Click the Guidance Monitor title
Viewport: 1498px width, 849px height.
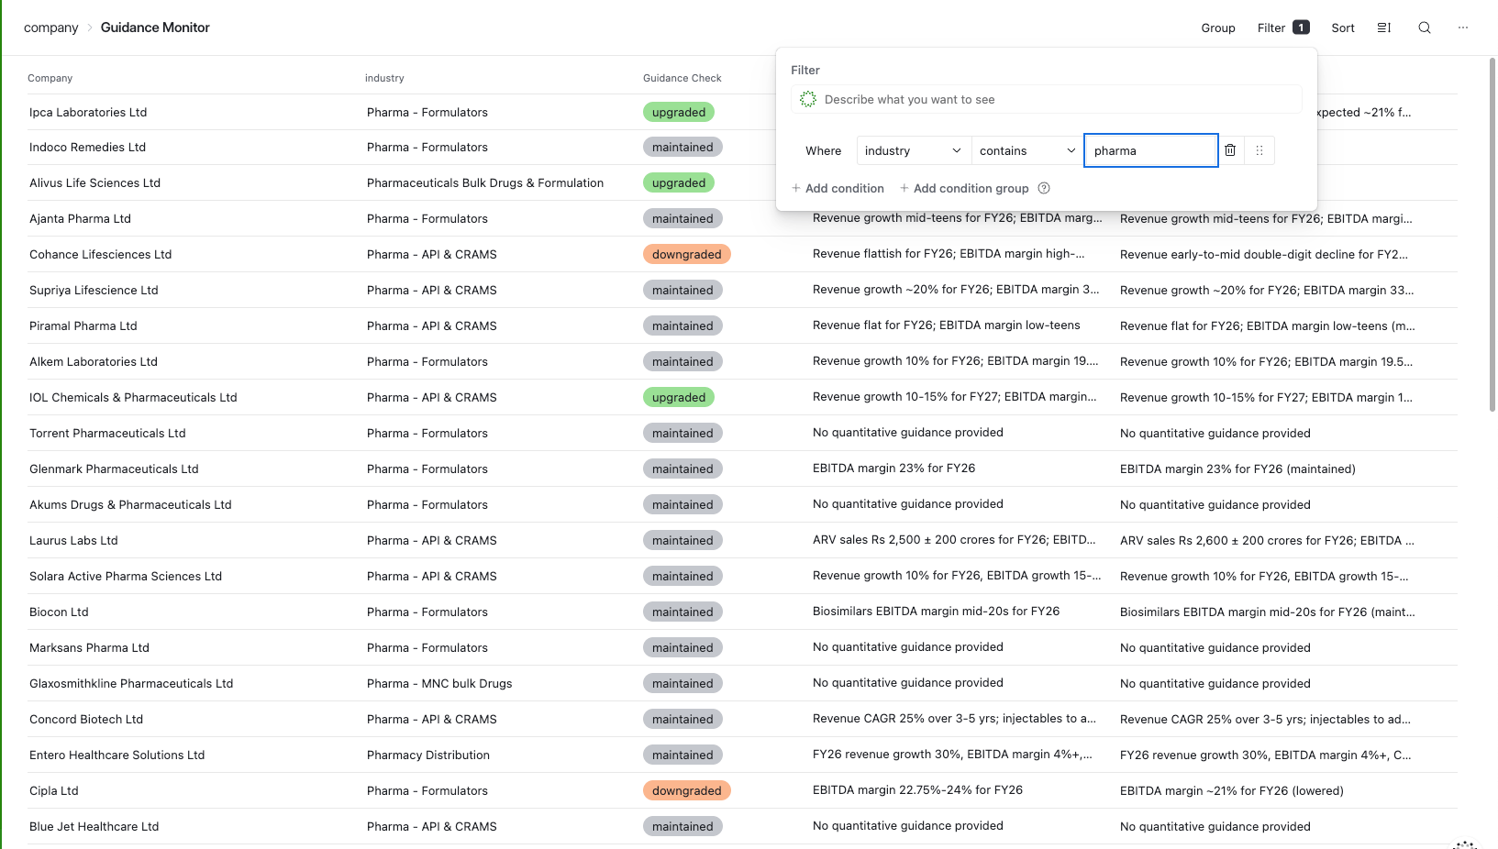point(155,28)
